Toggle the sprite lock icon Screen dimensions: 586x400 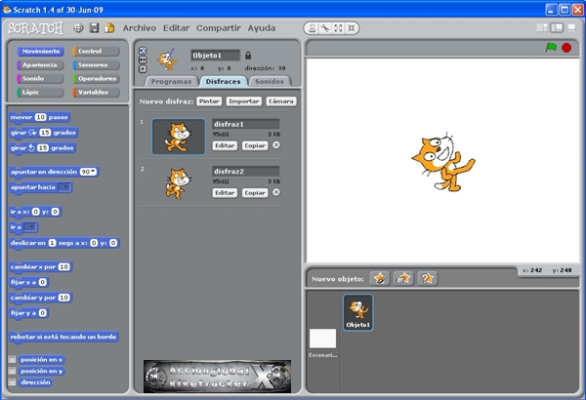(x=248, y=56)
